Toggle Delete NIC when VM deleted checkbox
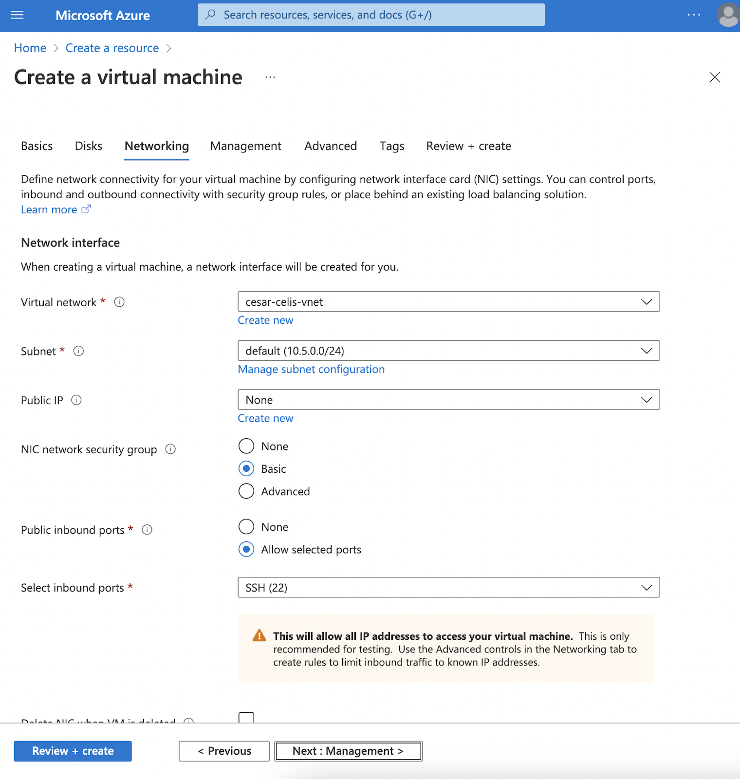 click(x=246, y=718)
